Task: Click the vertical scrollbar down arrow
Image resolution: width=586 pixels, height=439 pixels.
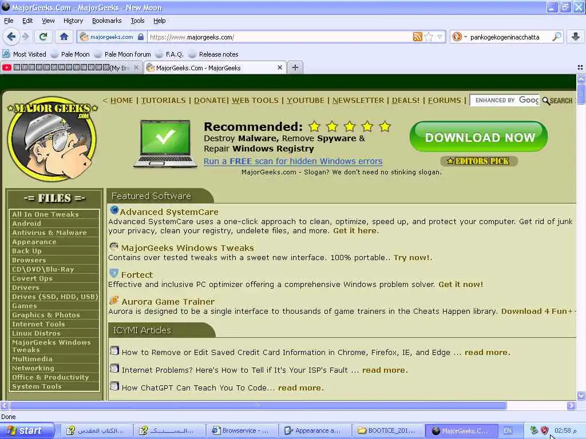Action: click(x=581, y=396)
